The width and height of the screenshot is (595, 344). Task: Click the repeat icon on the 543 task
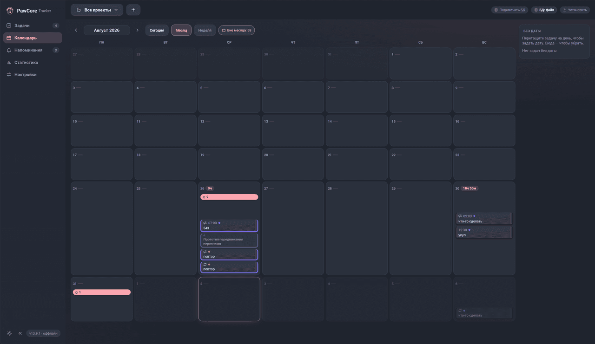click(x=205, y=223)
